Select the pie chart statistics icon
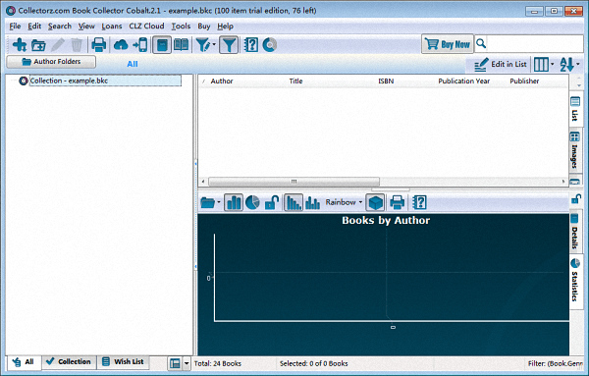The width and height of the screenshot is (589, 376). (x=252, y=203)
